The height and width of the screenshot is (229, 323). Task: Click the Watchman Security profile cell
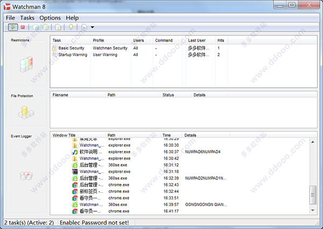coord(110,48)
